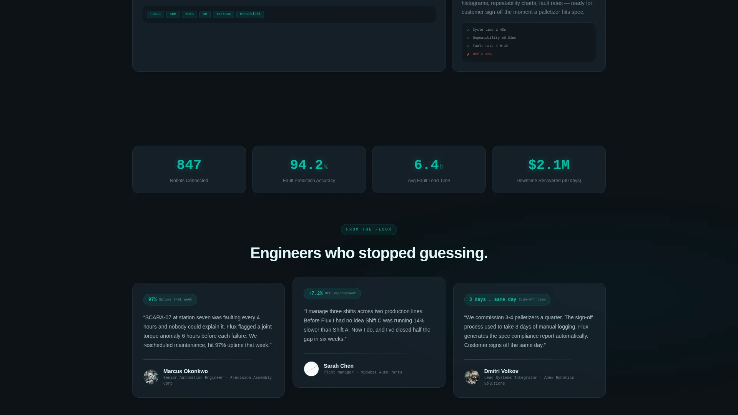
Task: Click the palletizers commissioning testimonial quote
Action: coord(529,331)
